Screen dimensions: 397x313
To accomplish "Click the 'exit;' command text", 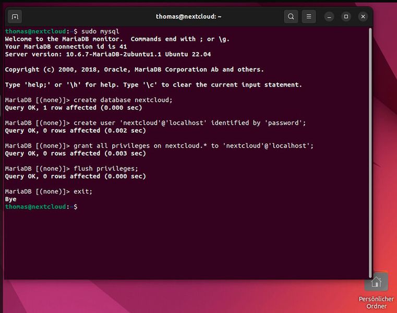I will 83,191.
